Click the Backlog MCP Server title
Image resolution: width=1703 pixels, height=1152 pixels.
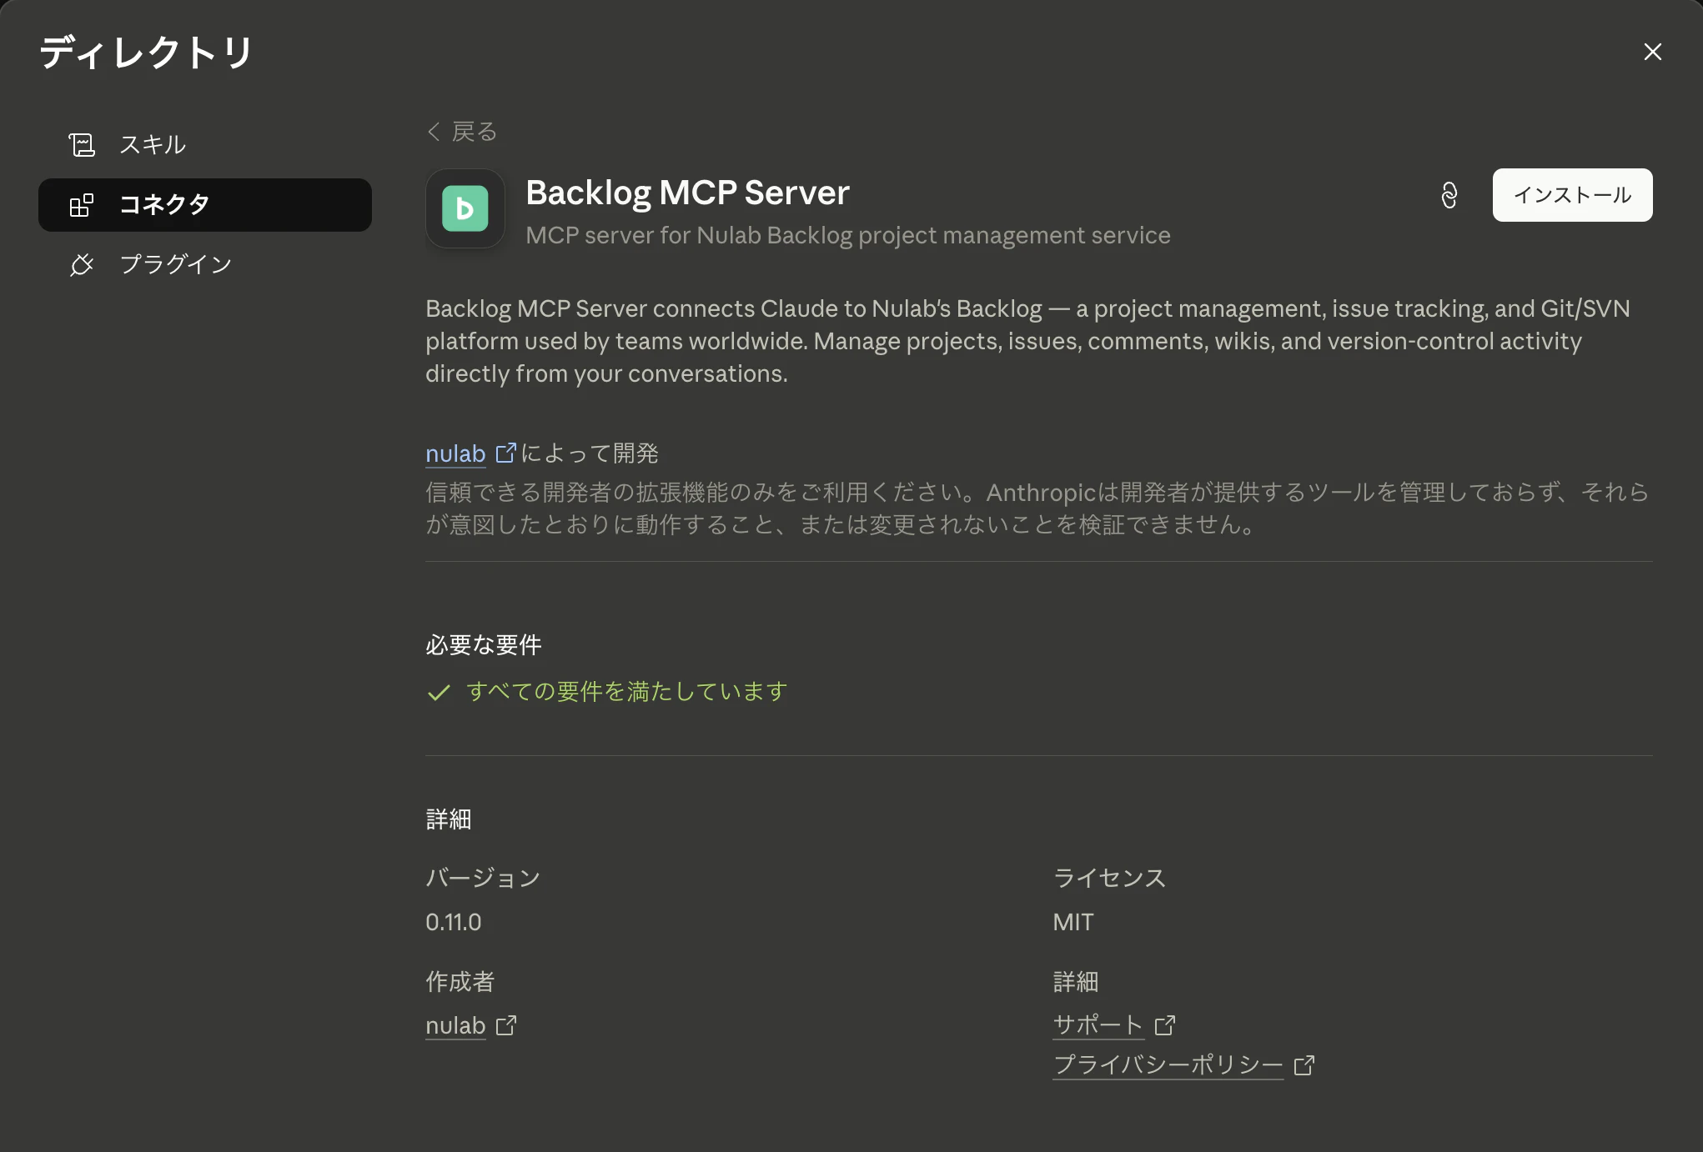pos(687,193)
